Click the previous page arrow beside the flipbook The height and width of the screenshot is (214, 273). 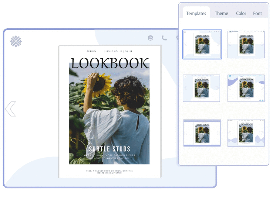point(10,109)
